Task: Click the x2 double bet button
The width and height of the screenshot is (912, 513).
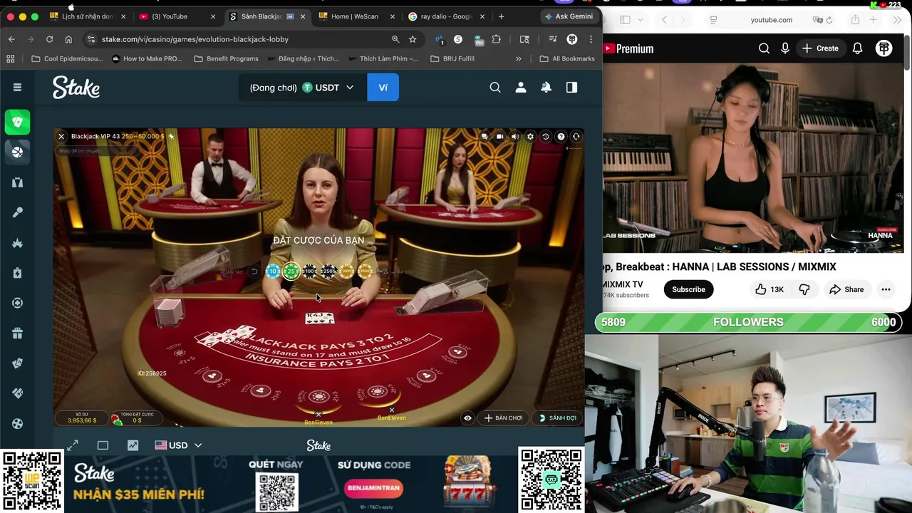Action: point(384,271)
